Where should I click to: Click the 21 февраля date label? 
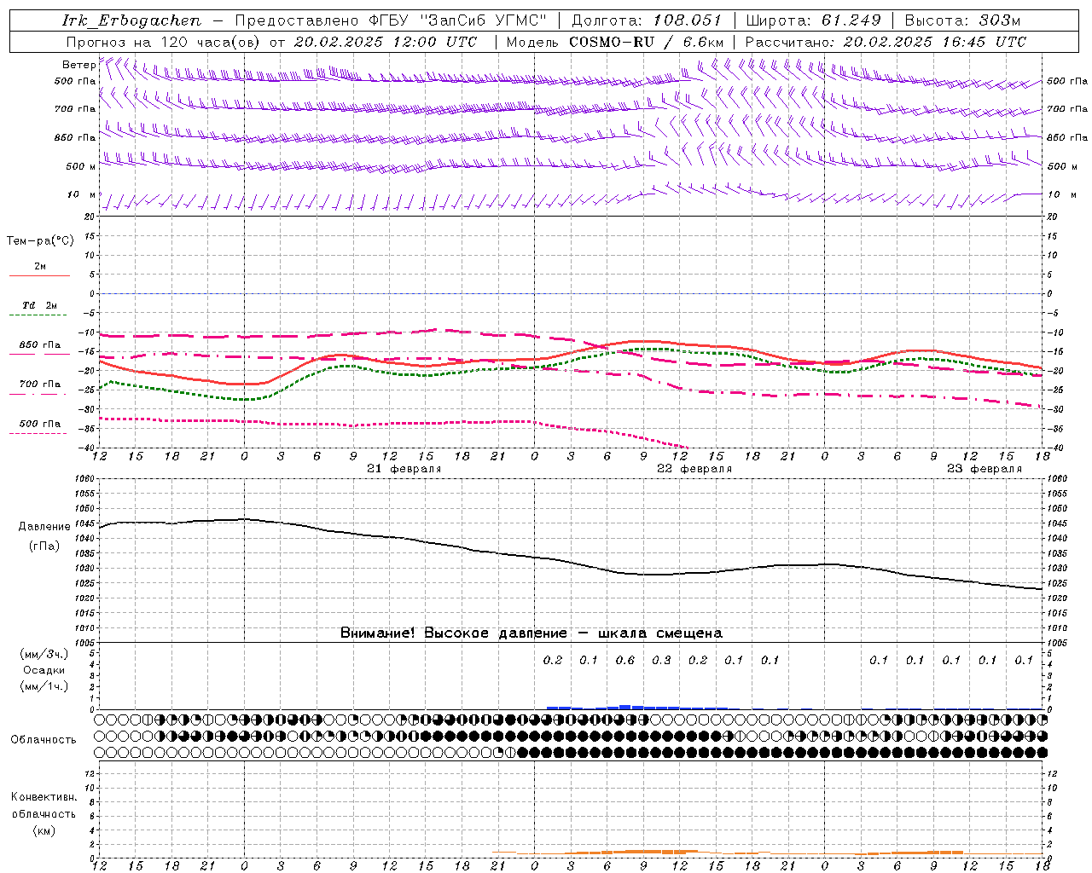point(404,469)
